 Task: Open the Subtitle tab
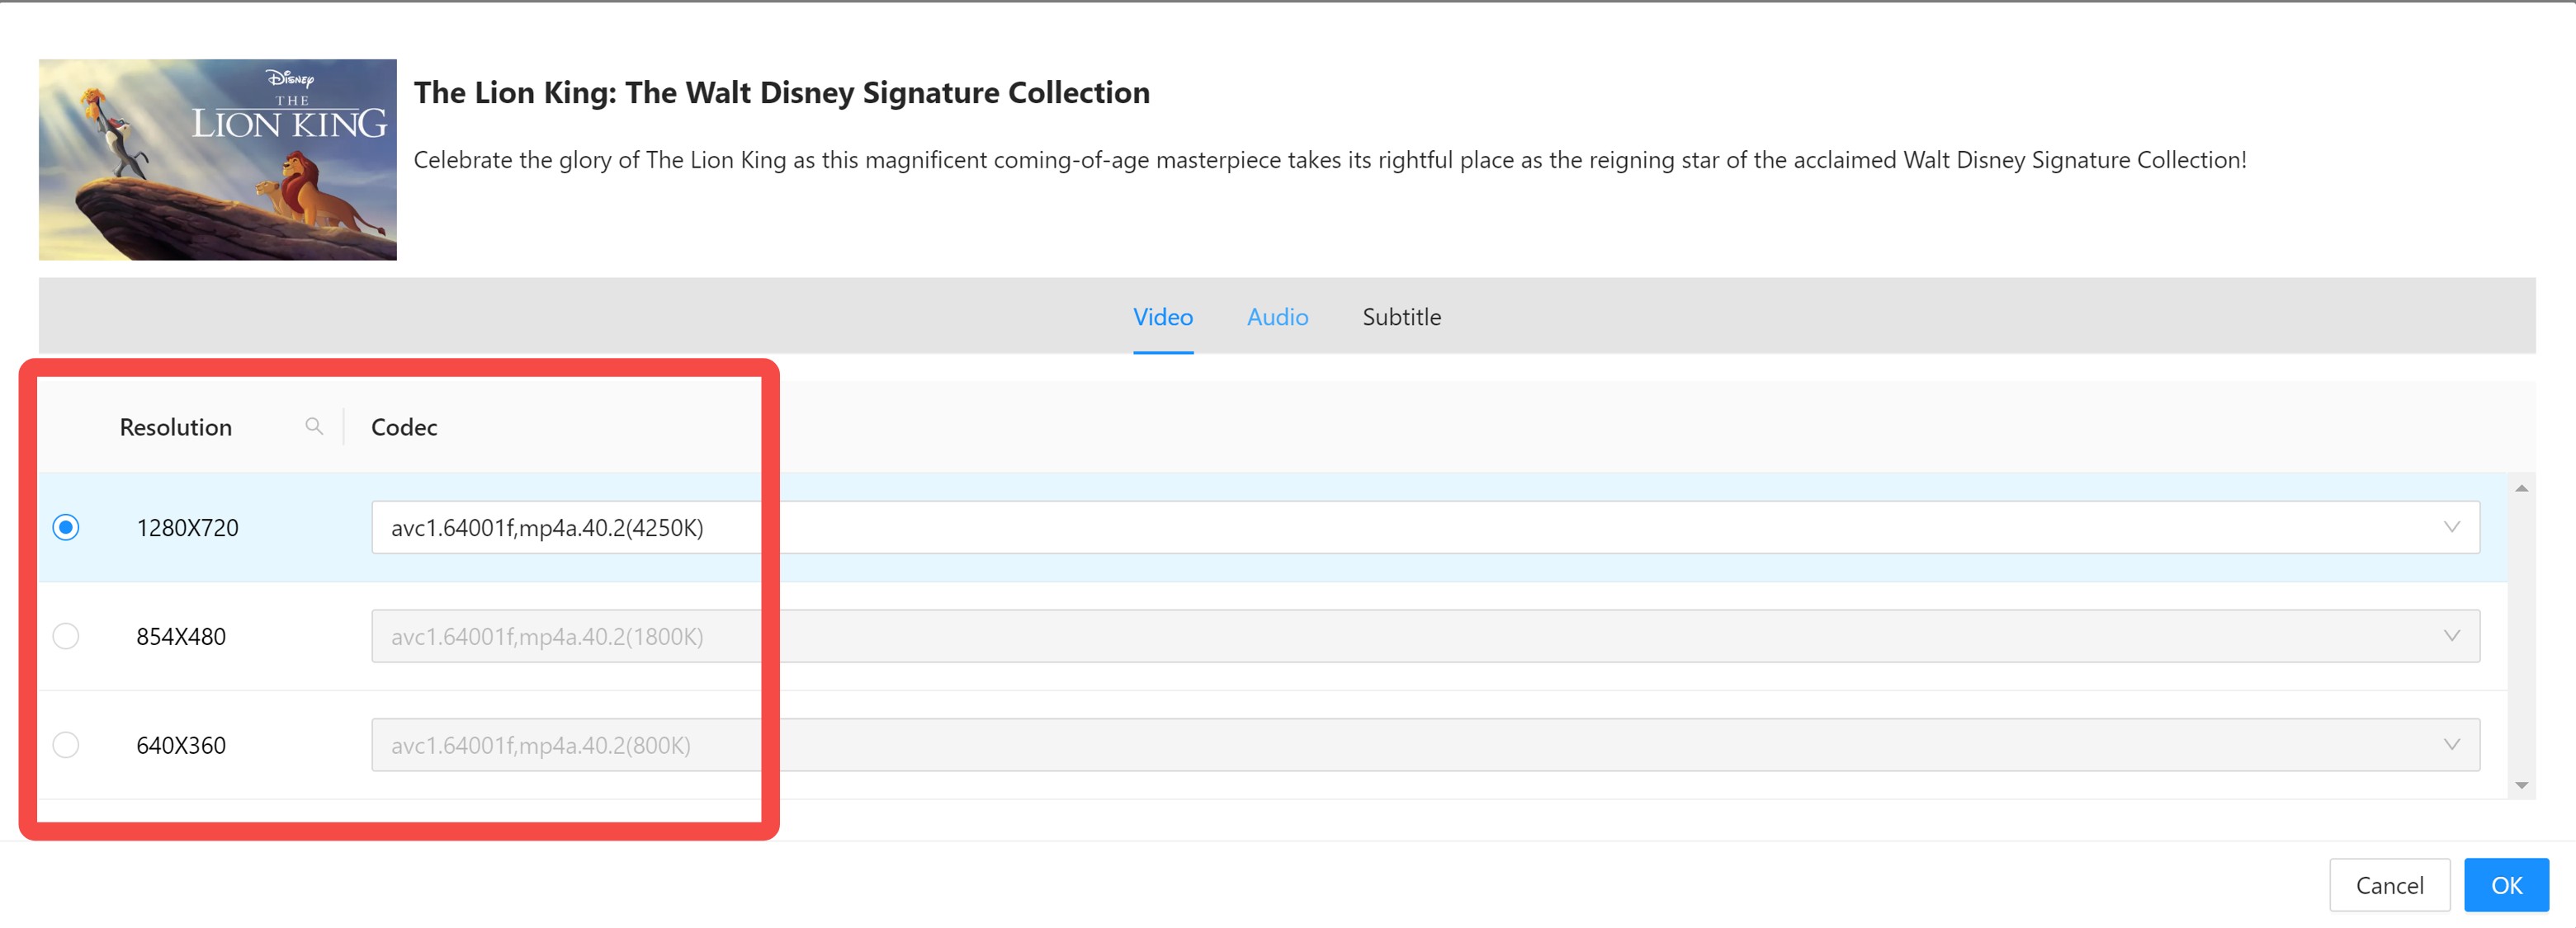[x=1401, y=318]
